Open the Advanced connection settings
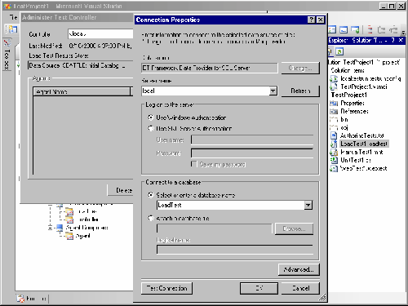The width and height of the screenshot is (408, 306). coord(299,269)
